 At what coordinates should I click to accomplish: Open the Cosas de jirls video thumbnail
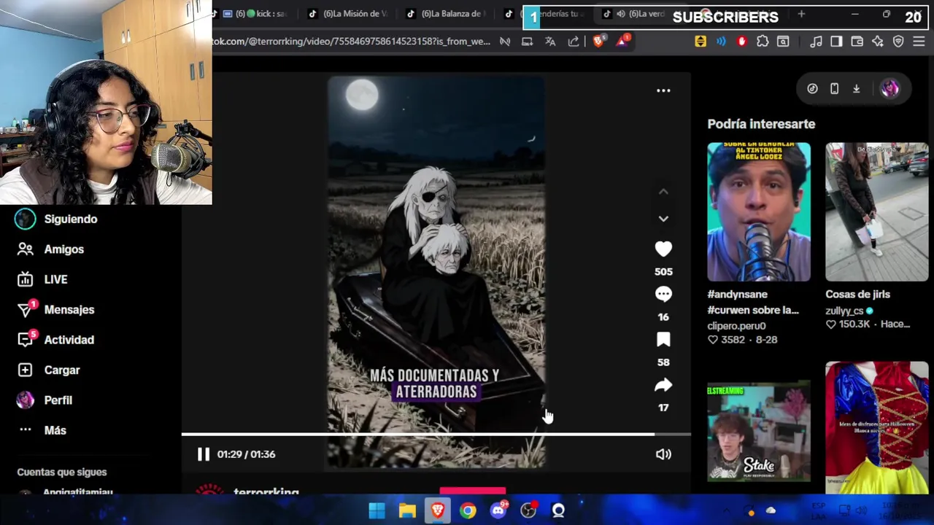(x=877, y=212)
